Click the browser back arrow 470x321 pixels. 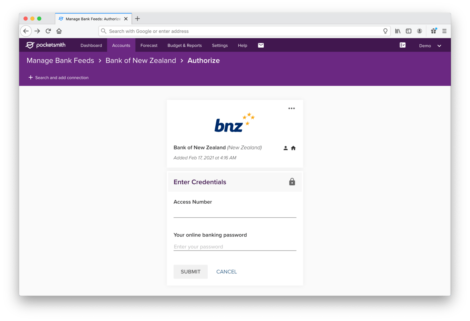26,31
